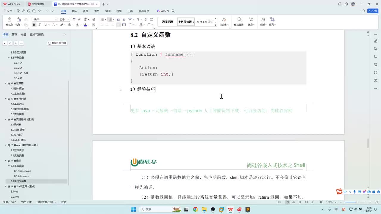The width and height of the screenshot is (381, 214).
Task: Open the zoom percentage dropdown 160%
Action: [330, 202]
